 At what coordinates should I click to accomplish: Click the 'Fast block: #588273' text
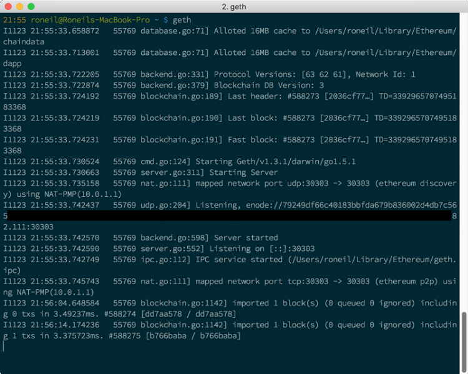[271, 140]
